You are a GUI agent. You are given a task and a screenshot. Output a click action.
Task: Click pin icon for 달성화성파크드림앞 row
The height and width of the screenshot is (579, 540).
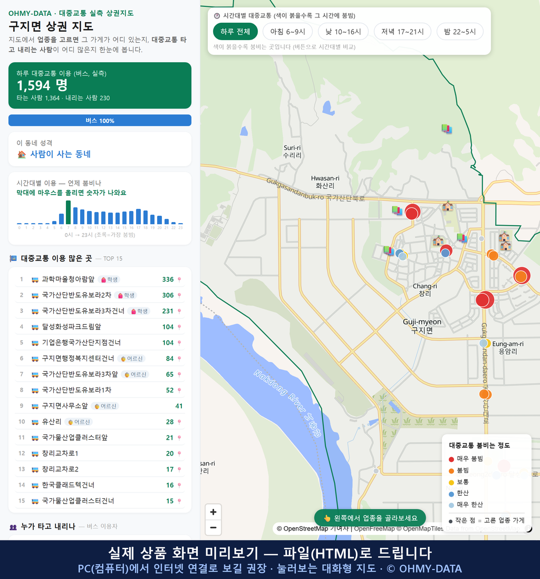(x=179, y=327)
